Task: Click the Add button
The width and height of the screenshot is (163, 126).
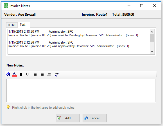Action: (x=68, y=118)
